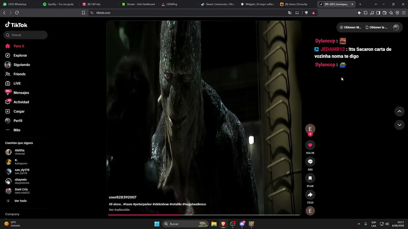Open creator avatar above the like button
The width and height of the screenshot is (408, 229).
[310, 129]
